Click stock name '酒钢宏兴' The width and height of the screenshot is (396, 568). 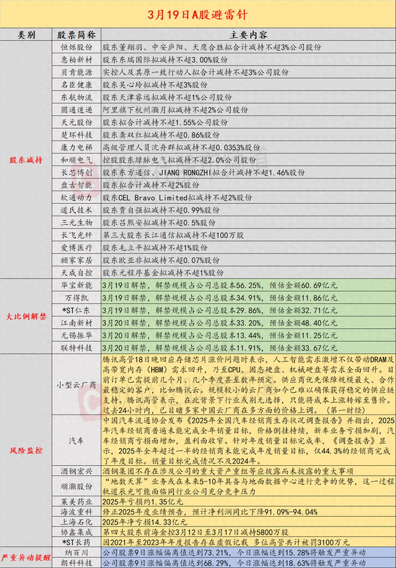tap(76, 471)
